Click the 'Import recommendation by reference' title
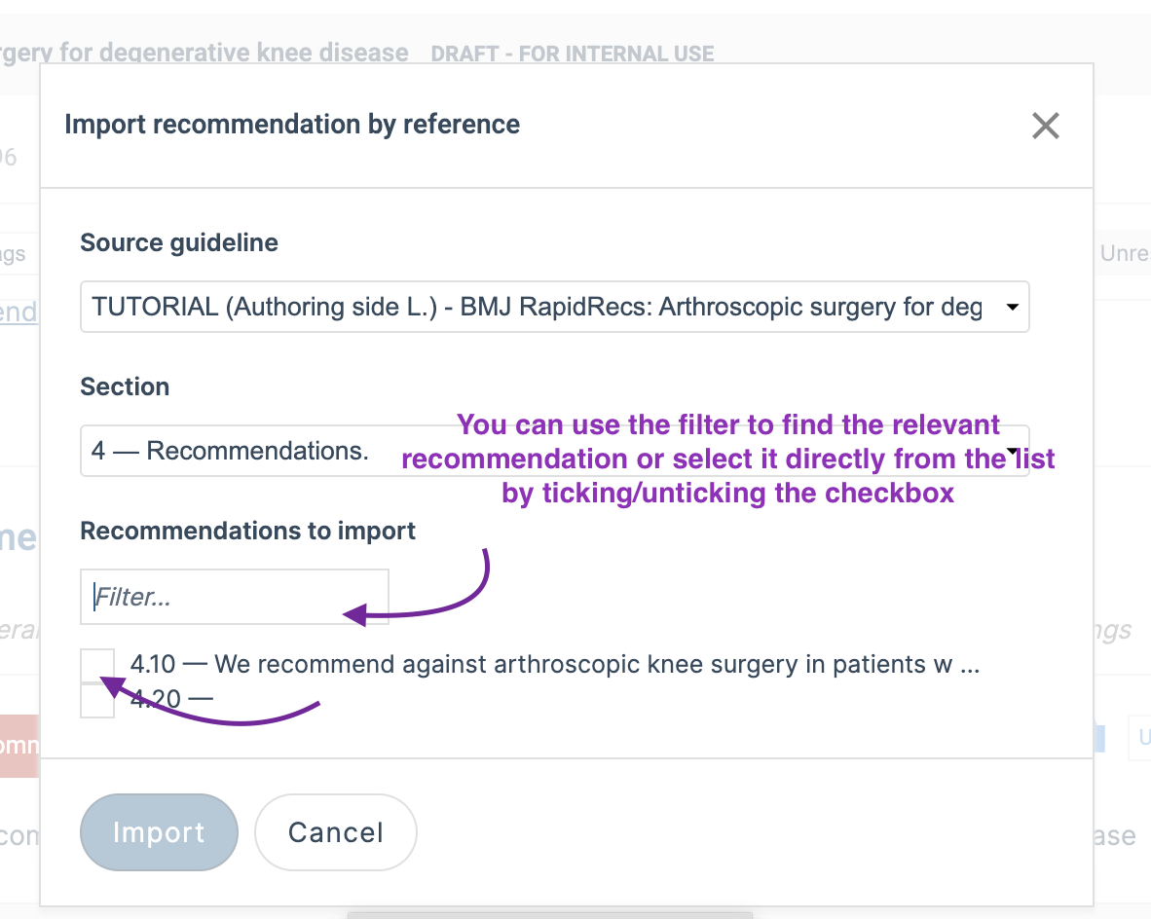The height and width of the screenshot is (919, 1151). [292, 124]
